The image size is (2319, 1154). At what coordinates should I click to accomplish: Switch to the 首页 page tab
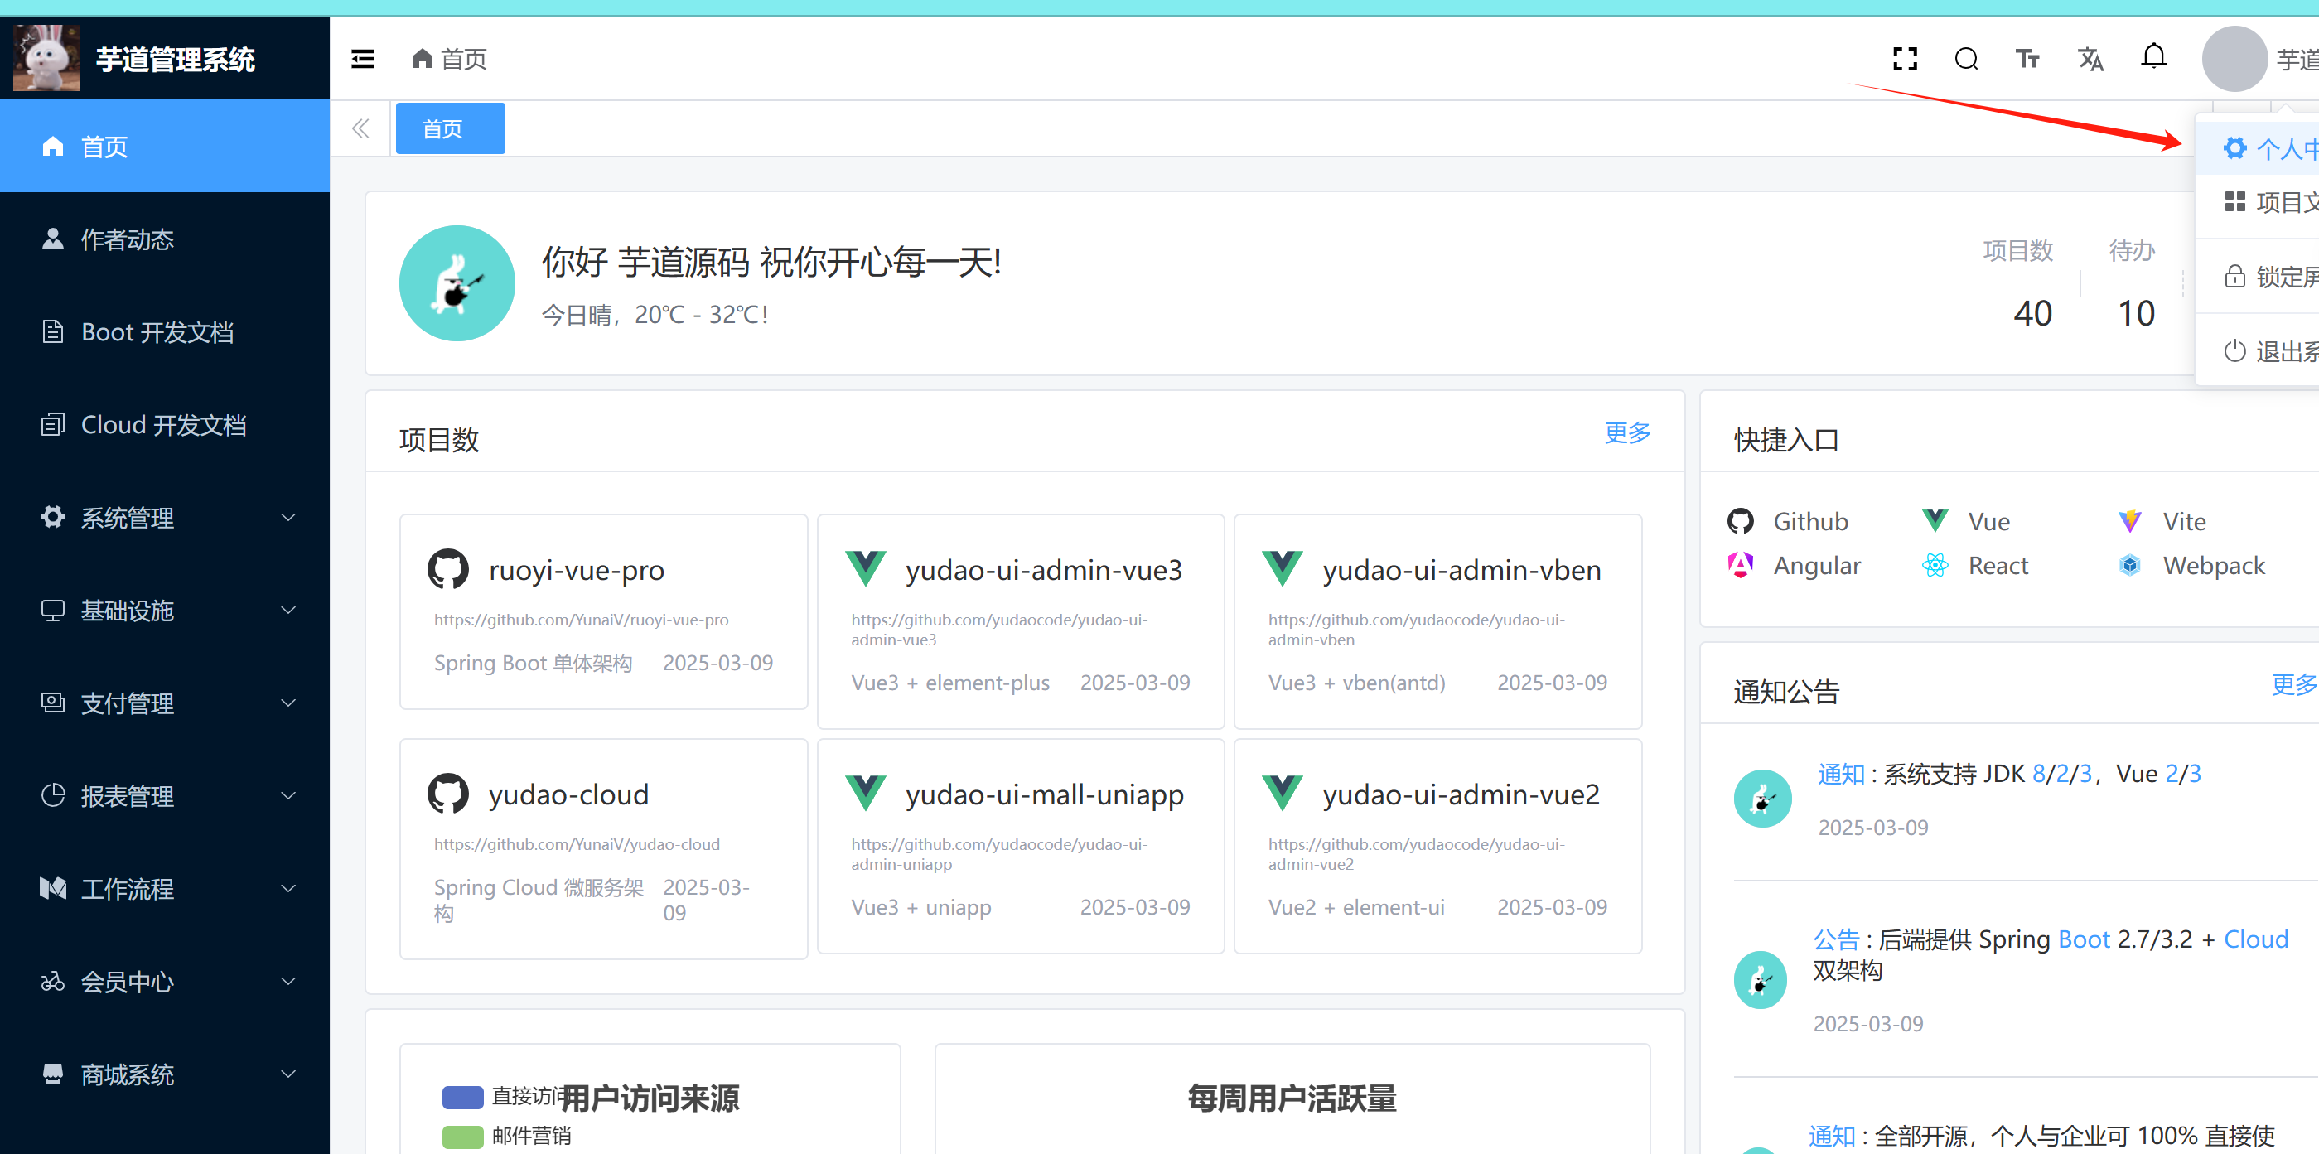[449, 128]
